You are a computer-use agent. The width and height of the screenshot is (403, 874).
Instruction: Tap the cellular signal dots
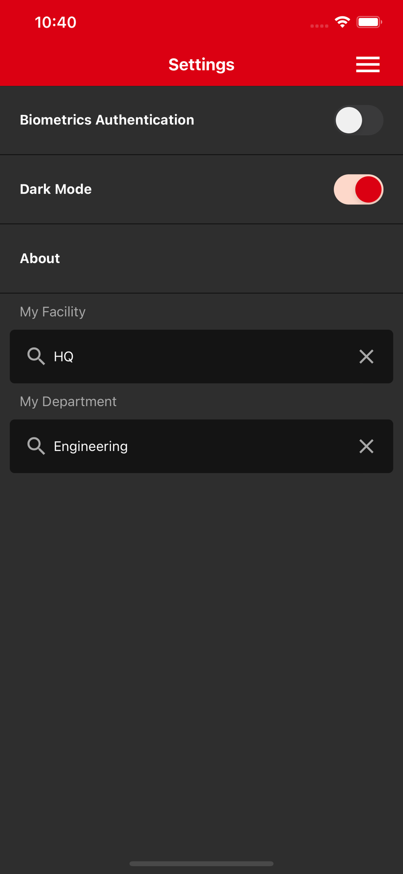[x=319, y=26]
